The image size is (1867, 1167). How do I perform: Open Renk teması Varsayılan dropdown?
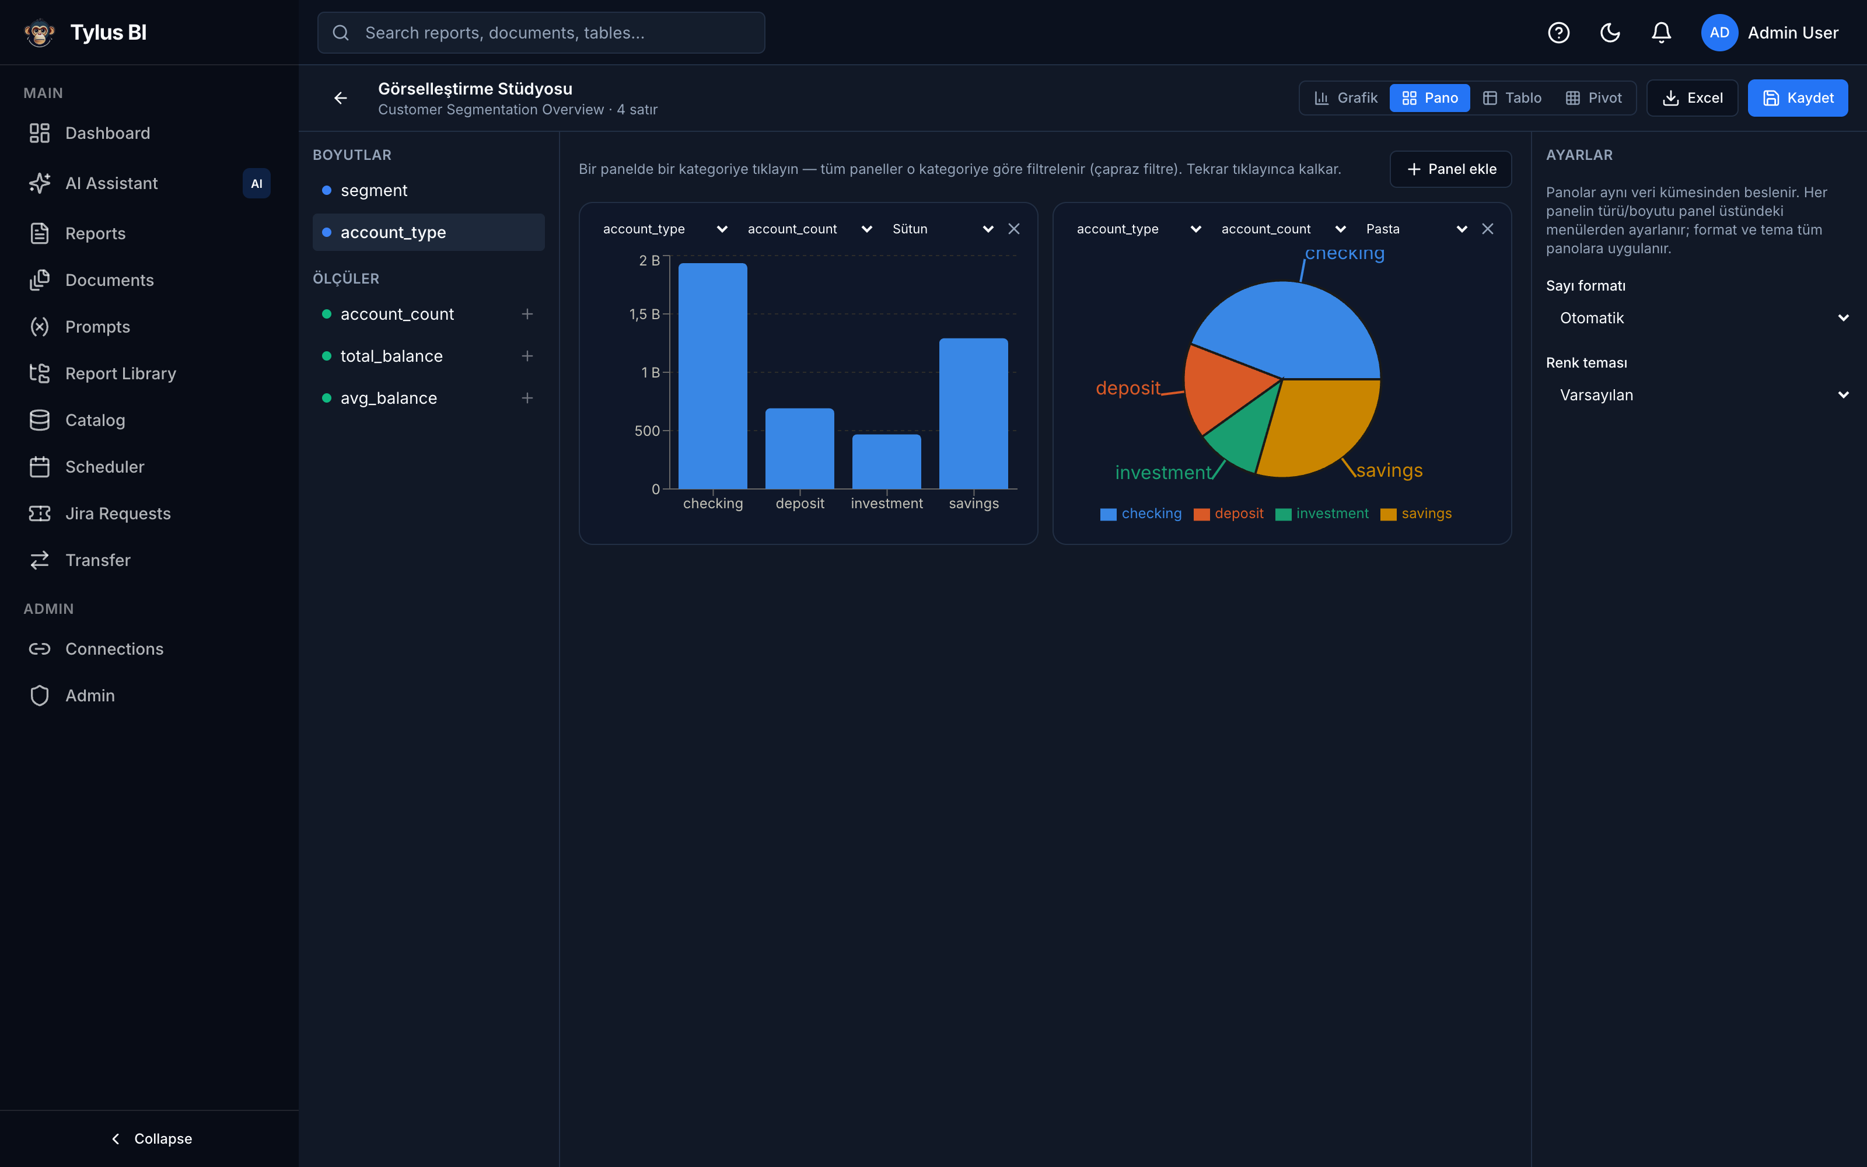(1700, 395)
